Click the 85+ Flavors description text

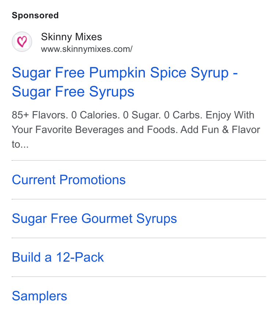(40, 115)
